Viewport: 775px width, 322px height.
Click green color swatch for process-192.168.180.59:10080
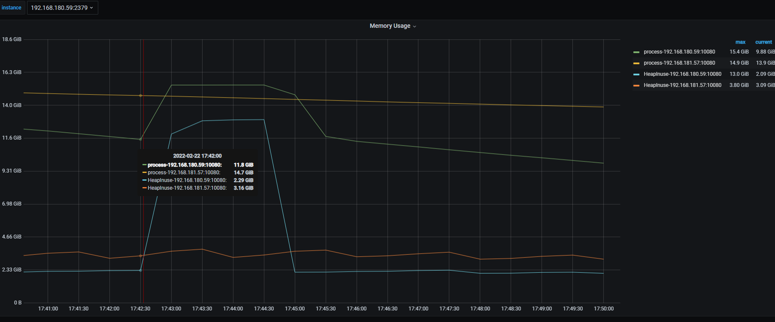(636, 52)
